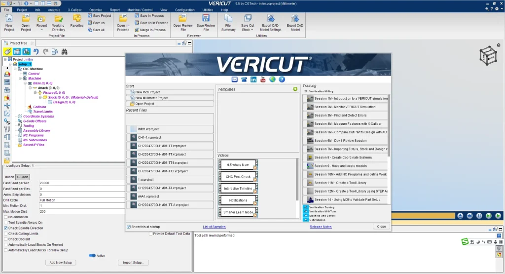This screenshot has width=505, height=274.
Task: Click the binoculars search icon
Action: 65,51
